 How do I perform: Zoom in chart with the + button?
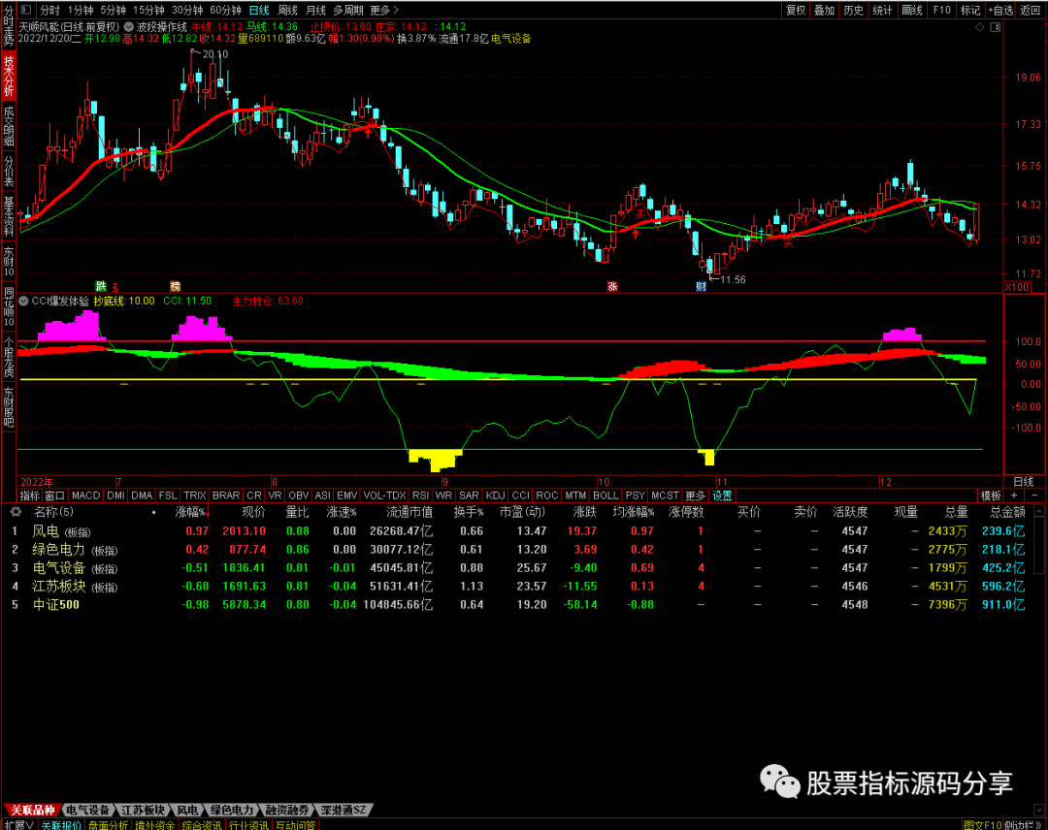tap(1014, 495)
